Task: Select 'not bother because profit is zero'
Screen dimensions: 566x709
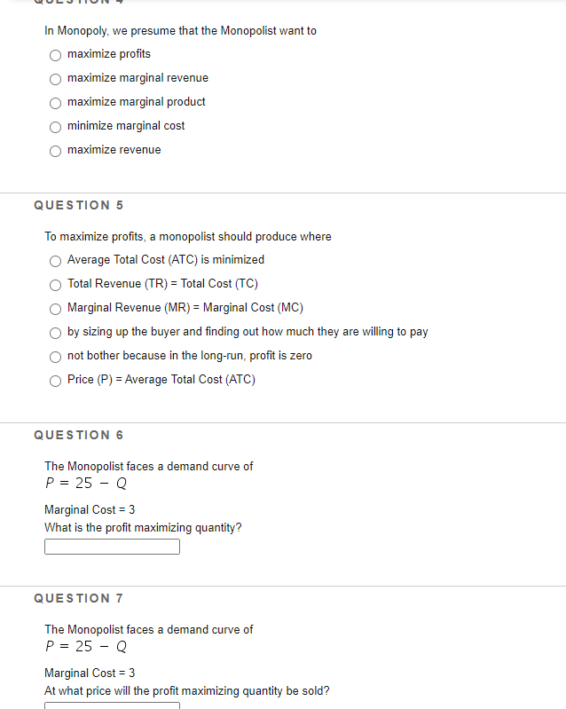Action: point(55,357)
